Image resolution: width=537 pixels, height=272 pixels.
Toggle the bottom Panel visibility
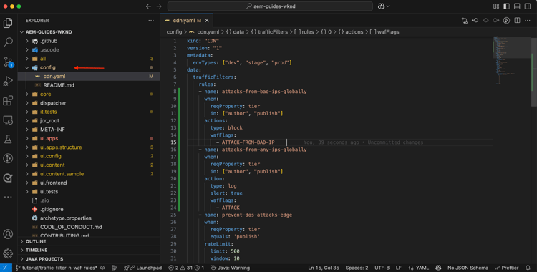[x=517, y=6]
